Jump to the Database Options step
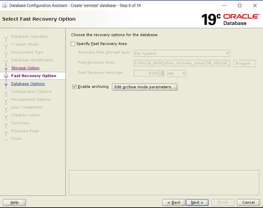The width and height of the screenshot is (263, 208). point(28,84)
